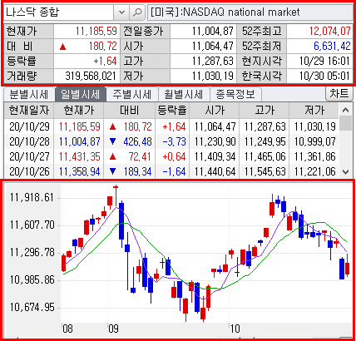Switch to the 분별시세 tab

click(29, 95)
